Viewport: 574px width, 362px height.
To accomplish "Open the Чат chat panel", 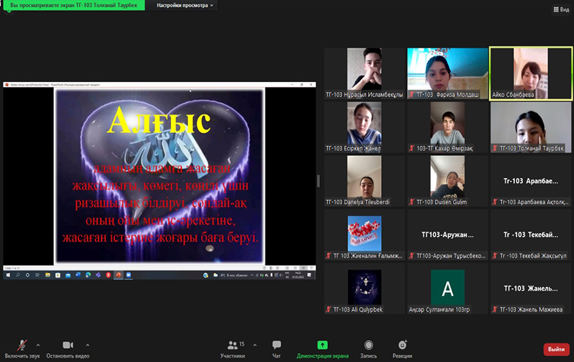I will click(276, 345).
